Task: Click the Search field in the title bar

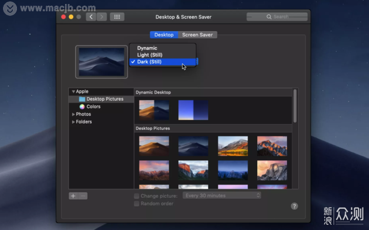Action: [x=277, y=17]
